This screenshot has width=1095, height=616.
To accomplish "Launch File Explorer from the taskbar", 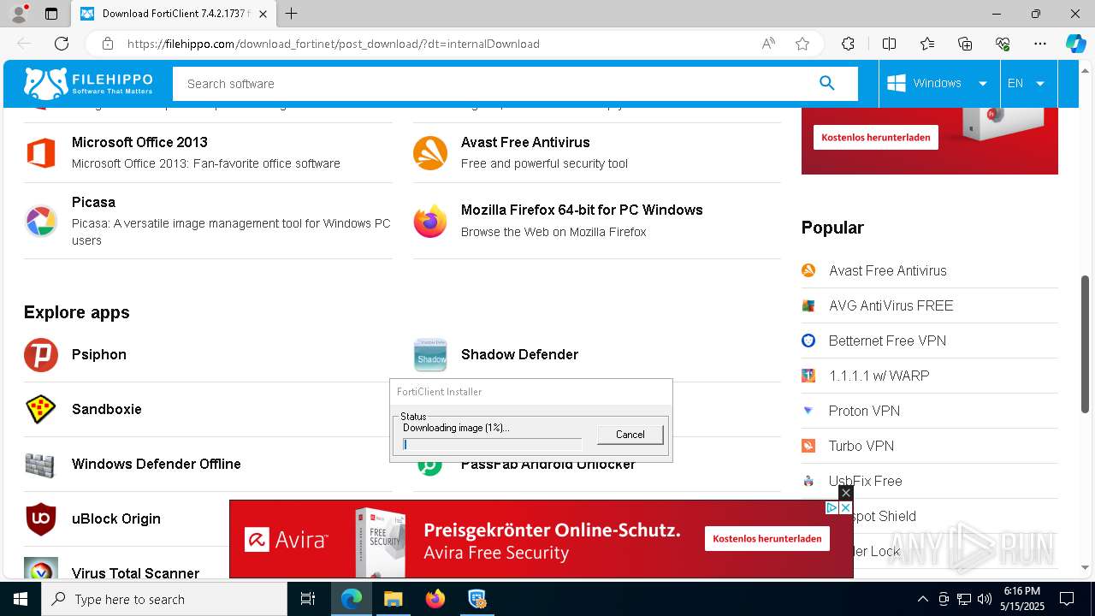I will click(393, 599).
